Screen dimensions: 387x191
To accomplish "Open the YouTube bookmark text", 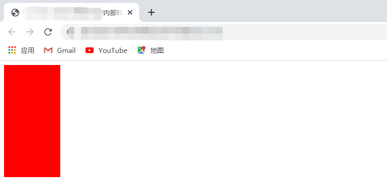I will (113, 50).
